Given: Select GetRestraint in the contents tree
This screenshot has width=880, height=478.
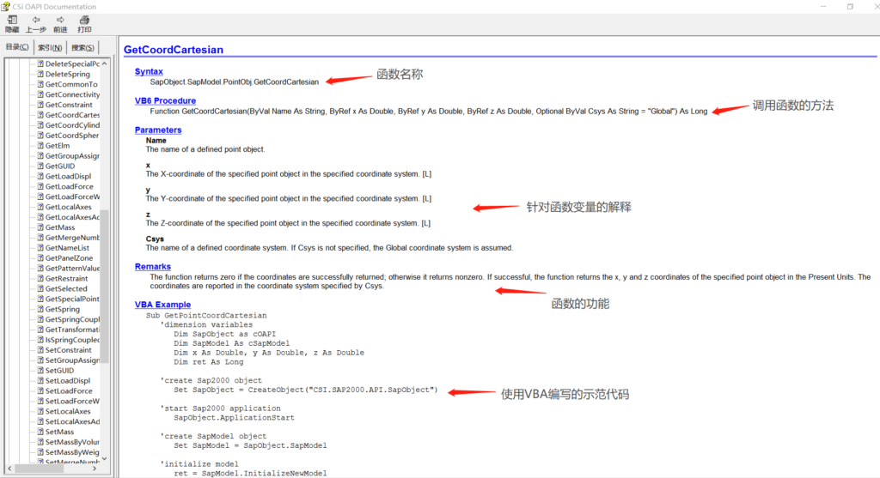Looking at the screenshot, I should [x=69, y=279].
